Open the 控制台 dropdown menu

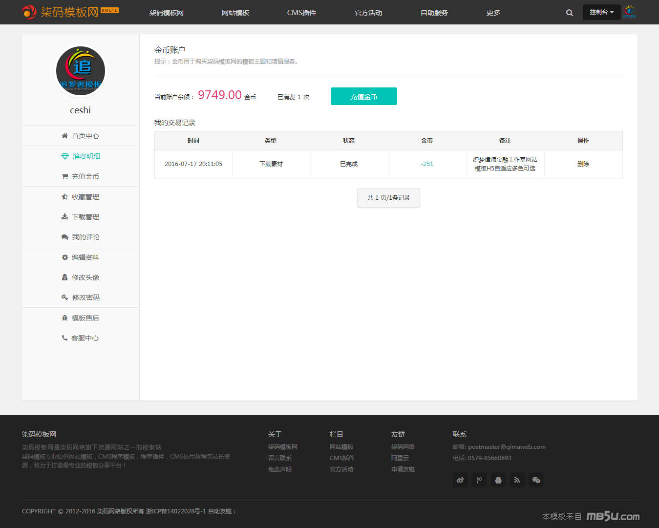601,12
